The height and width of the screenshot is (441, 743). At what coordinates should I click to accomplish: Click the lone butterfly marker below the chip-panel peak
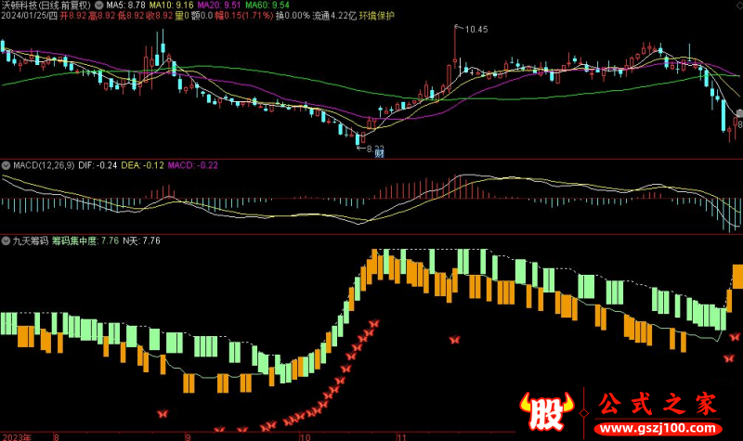tap(454, 341)
